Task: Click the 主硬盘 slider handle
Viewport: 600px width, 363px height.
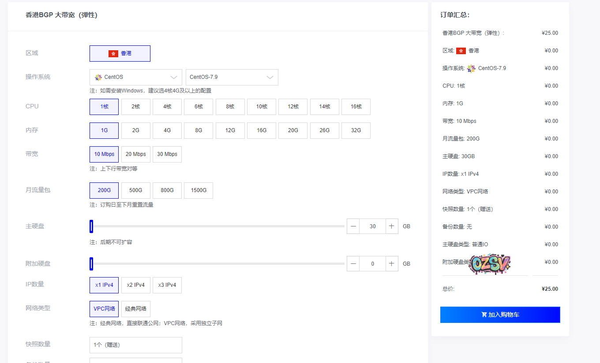Action: [x=91, y=226]
